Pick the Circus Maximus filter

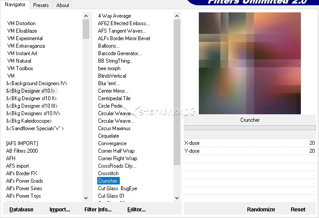point(114,128)
